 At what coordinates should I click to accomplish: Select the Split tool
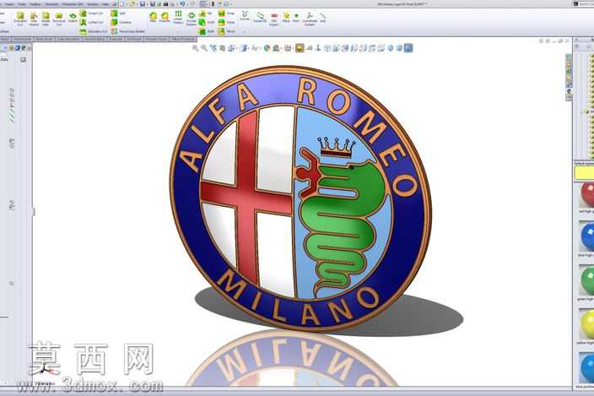(118, 14)
